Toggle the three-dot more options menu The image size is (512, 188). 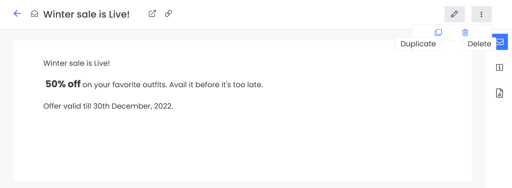[481, 14]
